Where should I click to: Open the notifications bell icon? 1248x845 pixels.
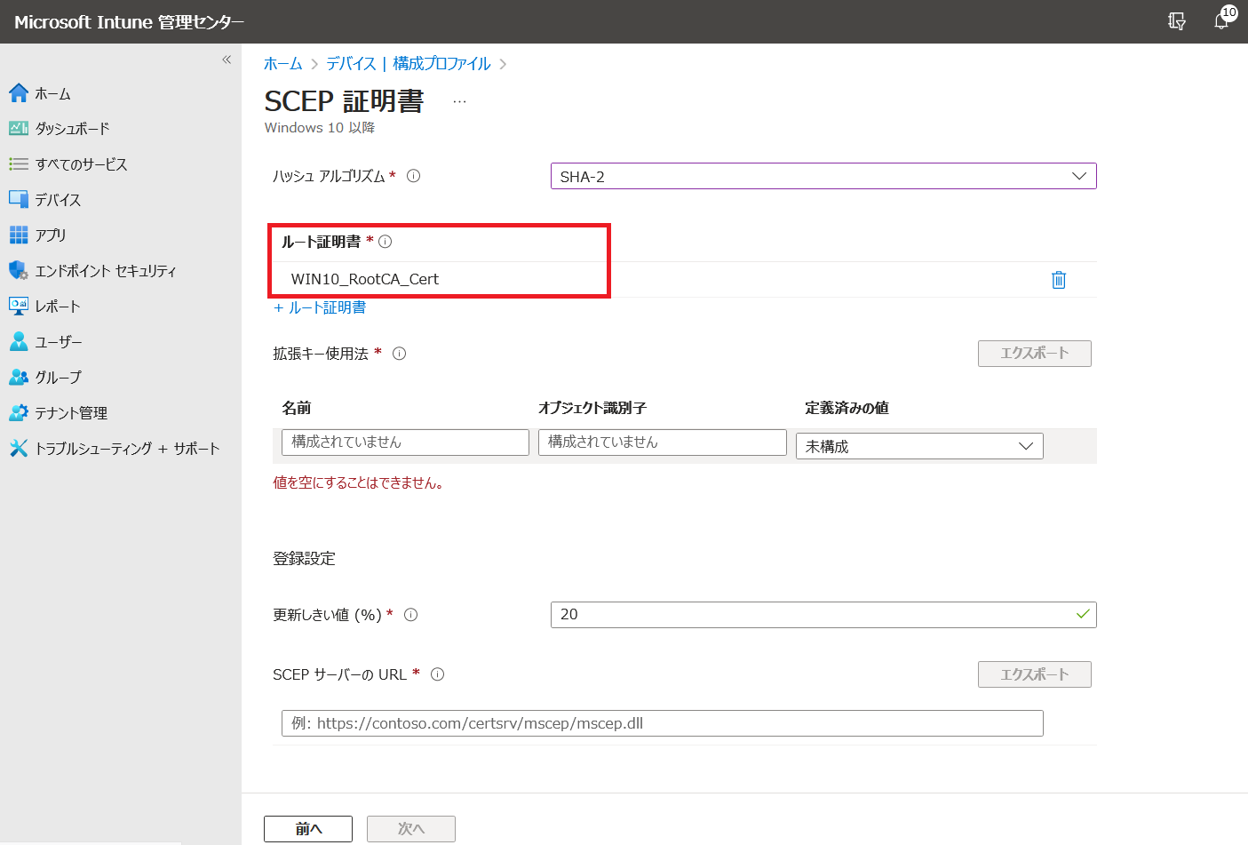(1221, 21)
